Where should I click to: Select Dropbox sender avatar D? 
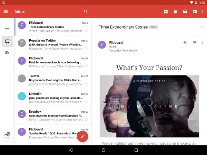tap(22, 114)
